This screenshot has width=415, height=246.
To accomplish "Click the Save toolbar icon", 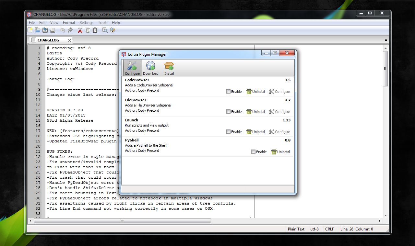I will tap(45, 30).
